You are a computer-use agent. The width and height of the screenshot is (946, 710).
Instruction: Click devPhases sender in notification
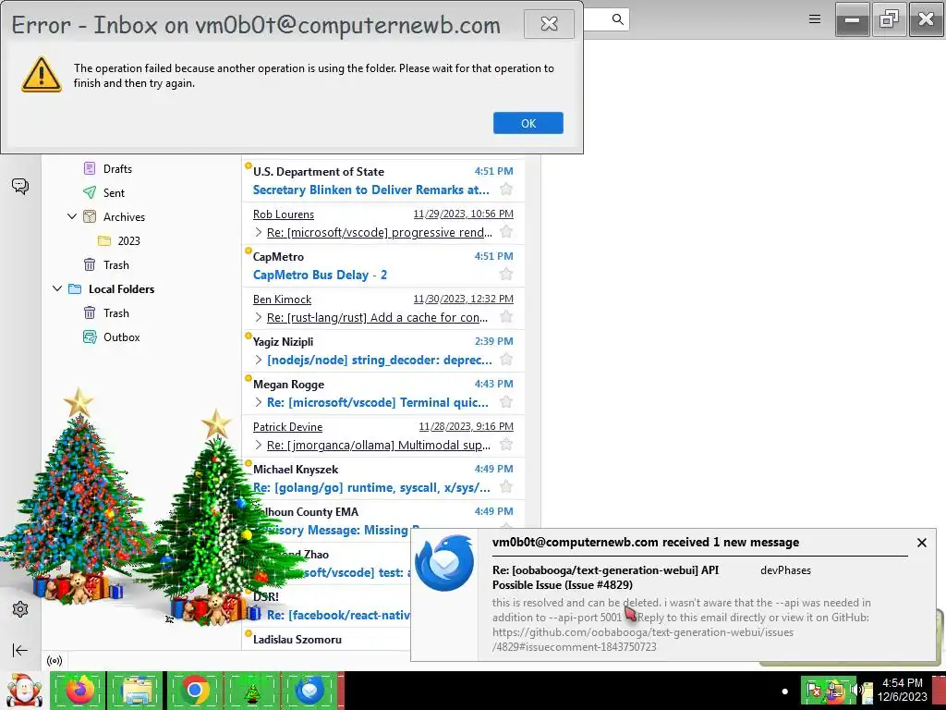[x=785, y=569]
